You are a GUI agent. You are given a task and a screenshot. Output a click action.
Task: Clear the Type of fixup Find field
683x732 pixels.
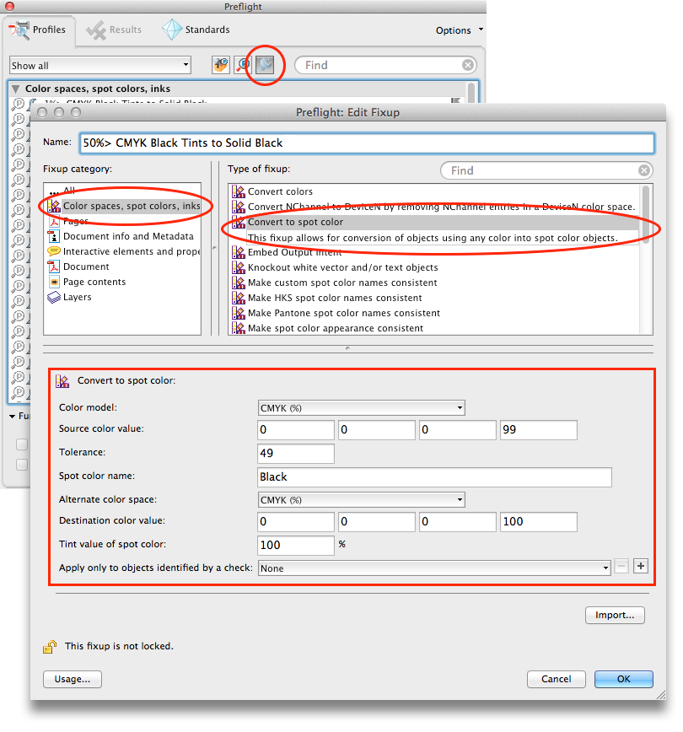click(643, 170)
